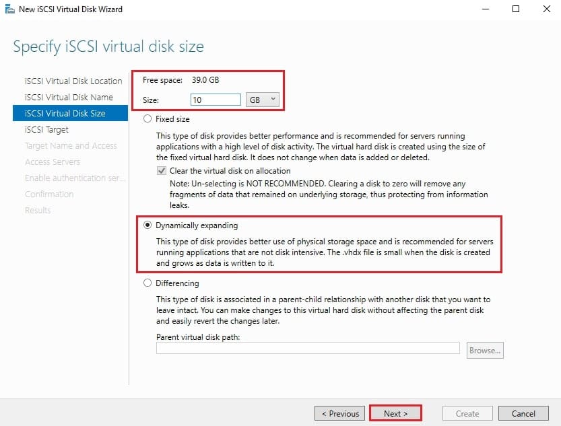Click the Results step
This screenshot has width=561, height=426.
38,210
